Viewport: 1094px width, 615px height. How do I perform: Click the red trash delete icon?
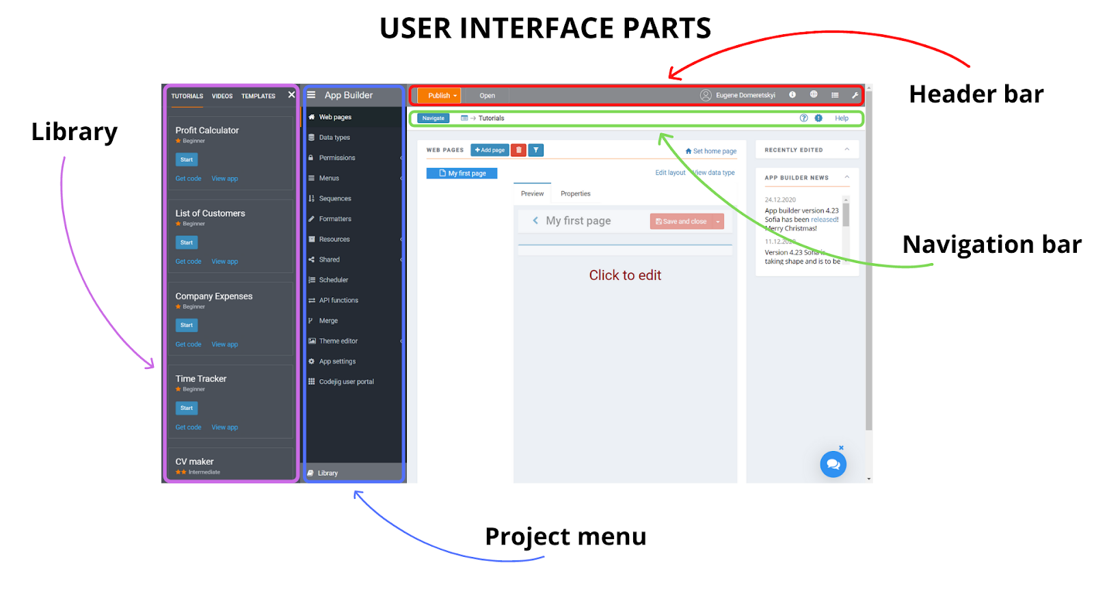[x=518, y=150]
